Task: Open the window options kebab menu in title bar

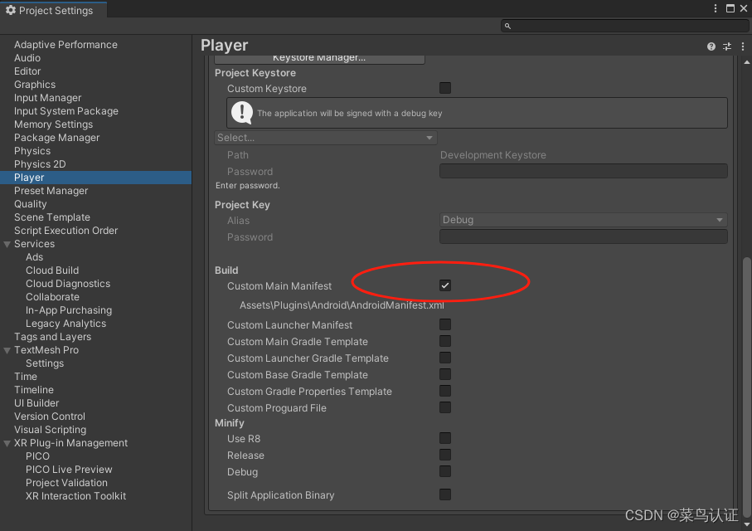Action: point(716,7)
